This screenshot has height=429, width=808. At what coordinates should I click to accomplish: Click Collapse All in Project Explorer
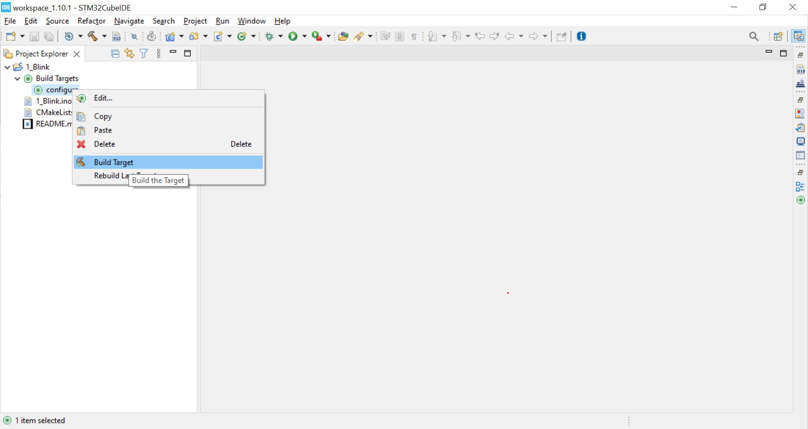(x=115, y=53)
